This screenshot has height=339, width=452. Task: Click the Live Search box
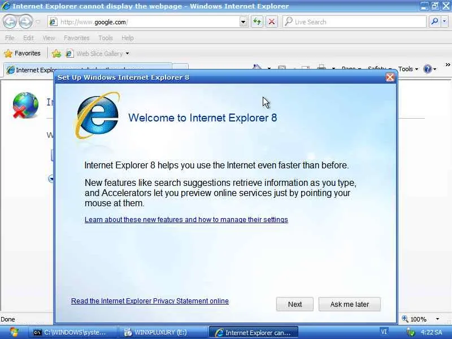(355, 22)
